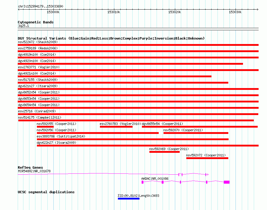Click the 153020k ruler tick label
Image resolution: width=267 pixels, height=210 pixels.
coord(175,12)
